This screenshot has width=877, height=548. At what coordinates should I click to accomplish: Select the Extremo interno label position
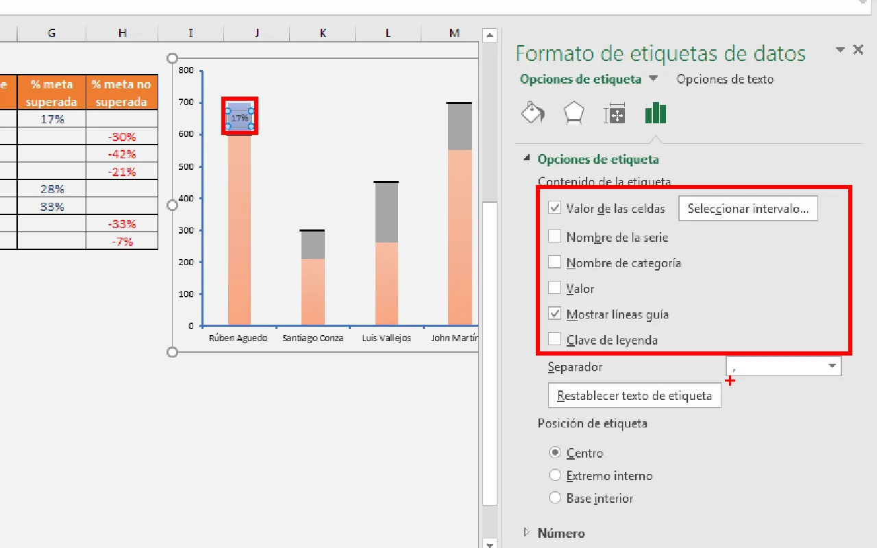[x=556, y=475]
